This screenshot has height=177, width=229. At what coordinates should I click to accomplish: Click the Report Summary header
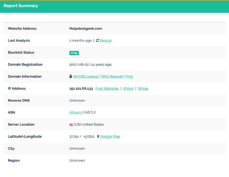(x=21, y=6)
